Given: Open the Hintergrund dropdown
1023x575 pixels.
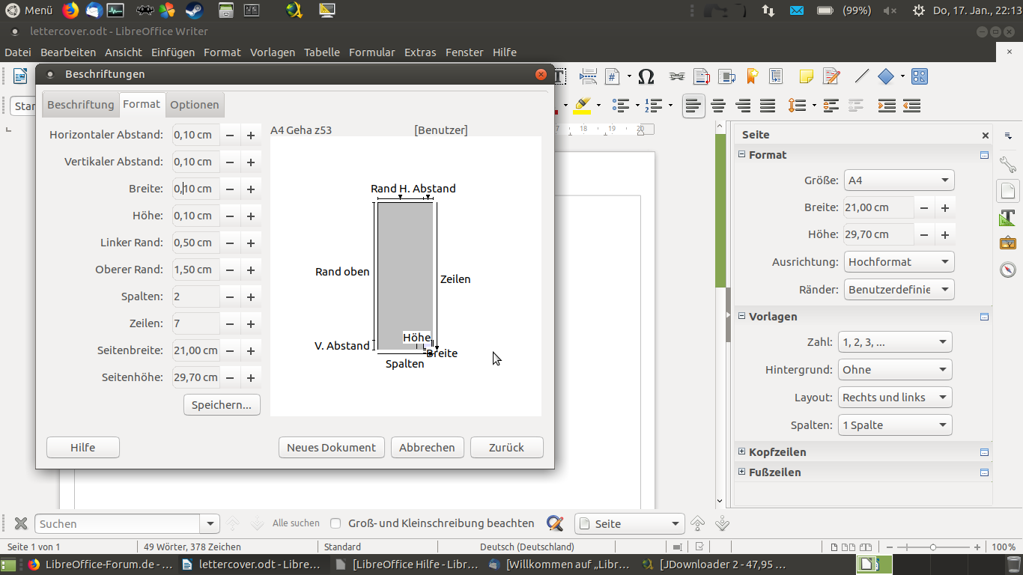Looking at the screenshot, I should pos(895,370).
